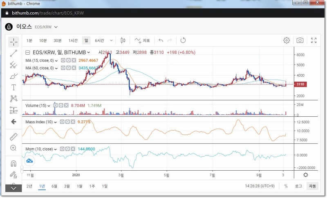Screen dimensions: 327x198
Task: Open the axis settings gear at bottom right
Action: 306,175
